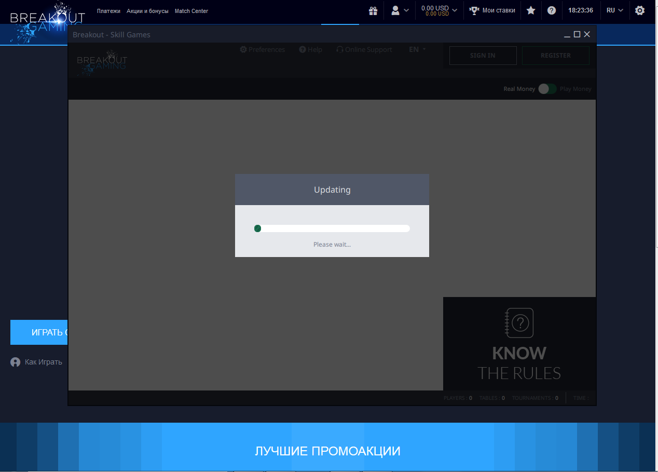The image size is (658, 472).
Task: View the KNOW THE RULES panel icon
Action: [519, 323]
